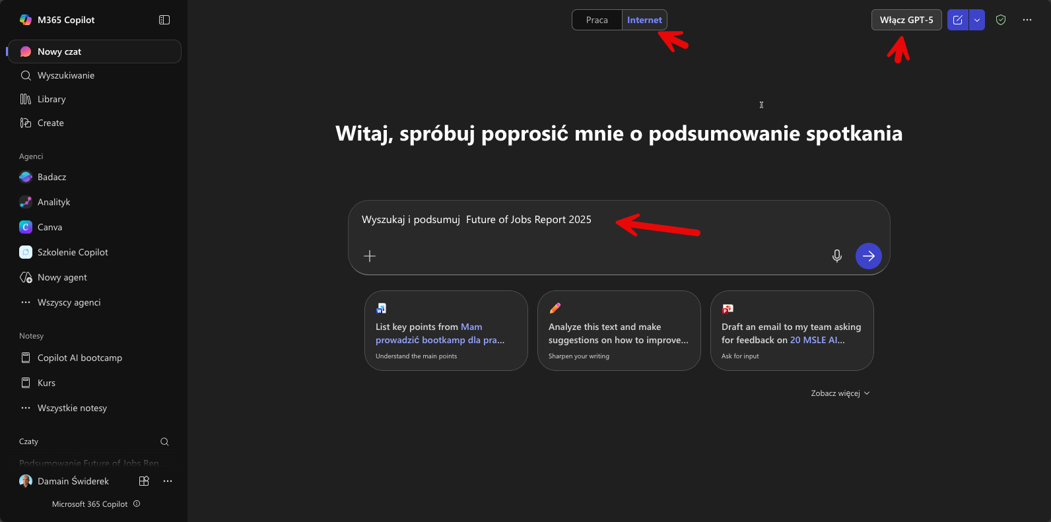
Task: Select the 'List key points from' suggestion card
Action: 446,331
